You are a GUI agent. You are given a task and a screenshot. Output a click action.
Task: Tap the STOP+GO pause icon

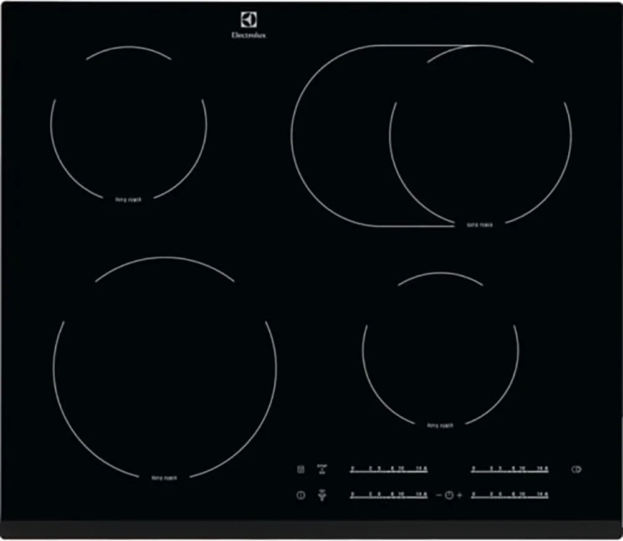click(x=322, y=469)
